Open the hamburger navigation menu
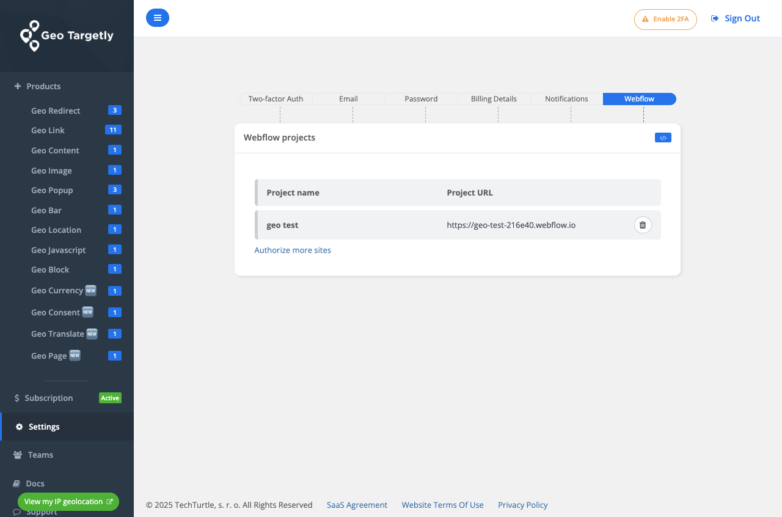This screenshot has height=517, width=782. [x=158, y=18]
